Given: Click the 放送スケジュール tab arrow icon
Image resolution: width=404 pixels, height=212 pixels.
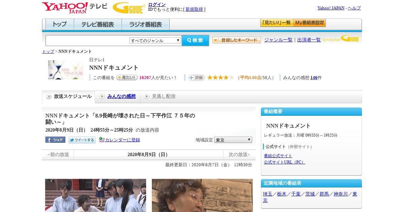Looking at the screenshot, I should (x=49, y=97).
